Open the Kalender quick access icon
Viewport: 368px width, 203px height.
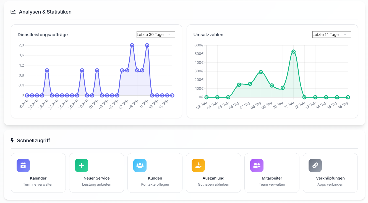click(x=23, y=165)
